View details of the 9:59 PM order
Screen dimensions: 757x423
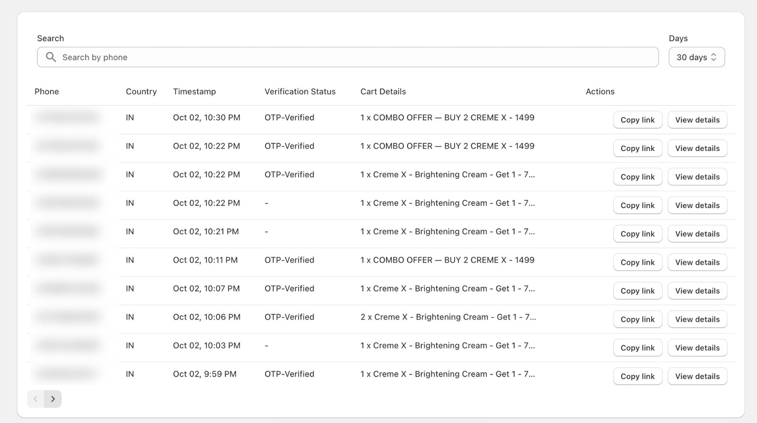pyautogui.click(x=697, y=376)
